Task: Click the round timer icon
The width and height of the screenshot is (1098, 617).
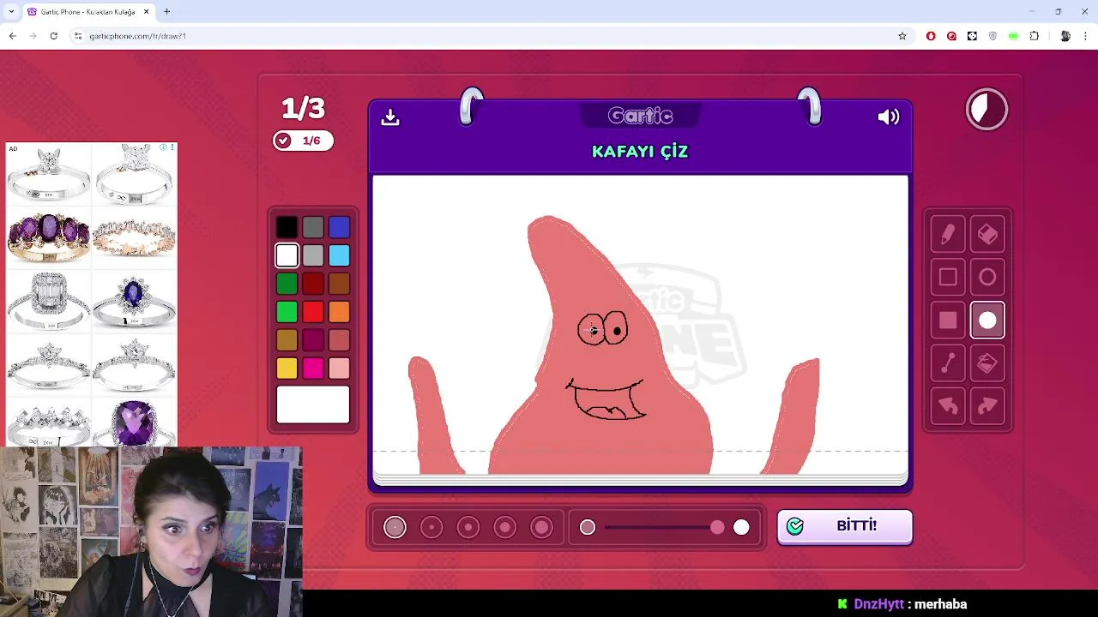Action: pyautogui.click(x=986, y=110)
